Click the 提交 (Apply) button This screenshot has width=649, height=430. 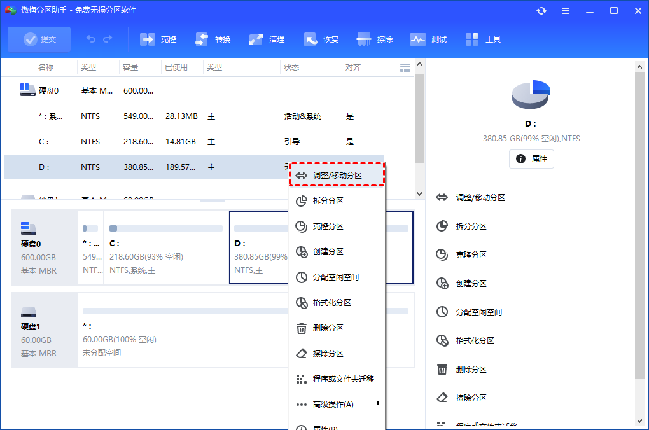pyautogui.click(x=39, y=39)
